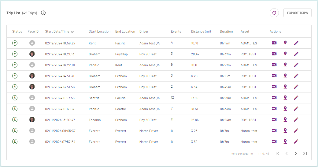This screenshot has height=167, width=318.
Task: Show map for the 16:22:01 trip
Action: coord(285,65)
